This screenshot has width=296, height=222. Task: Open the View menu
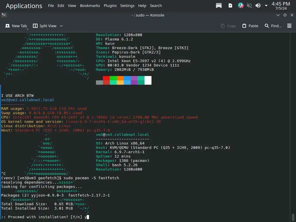pos(72,6)
